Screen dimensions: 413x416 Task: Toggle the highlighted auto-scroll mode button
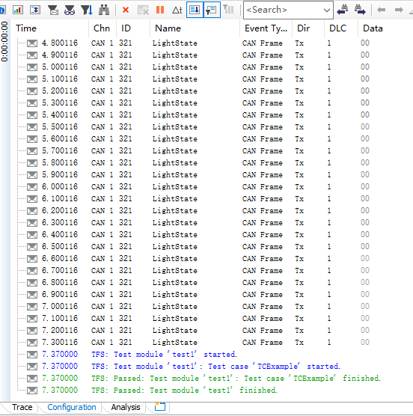coord(195,10)
